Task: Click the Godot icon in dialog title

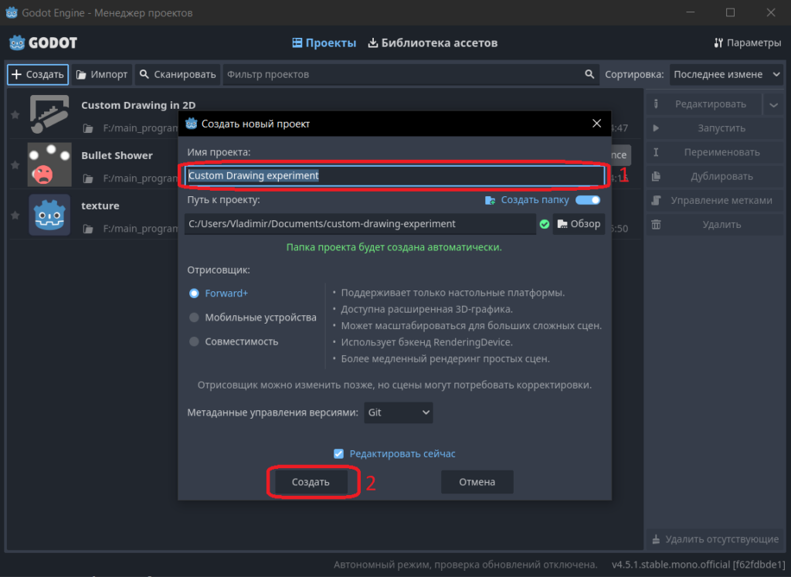Action: coord(192,124)
